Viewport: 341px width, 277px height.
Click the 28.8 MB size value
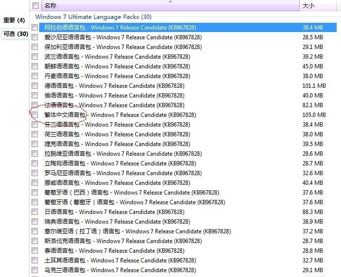pyautogui.click(x=313, y=250)
